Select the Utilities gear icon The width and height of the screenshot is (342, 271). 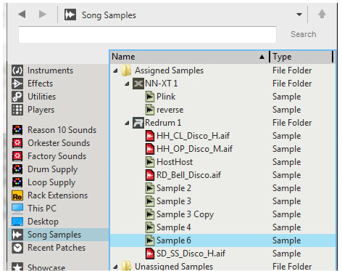(17, 97)
